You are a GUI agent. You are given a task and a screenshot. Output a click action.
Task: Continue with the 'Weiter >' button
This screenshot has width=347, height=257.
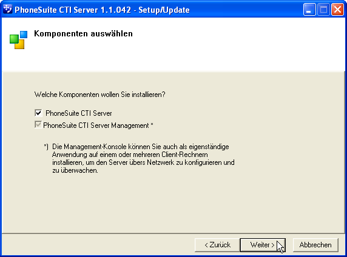[263, 245]
